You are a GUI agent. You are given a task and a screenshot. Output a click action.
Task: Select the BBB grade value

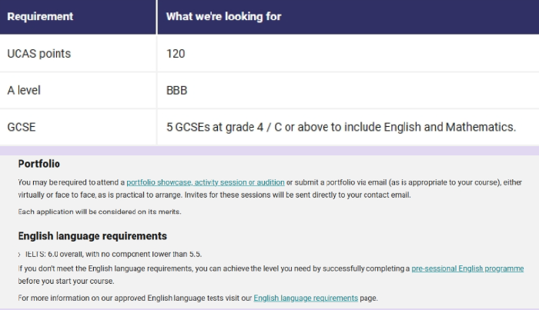pyautogui.click(x=176, y=90)
